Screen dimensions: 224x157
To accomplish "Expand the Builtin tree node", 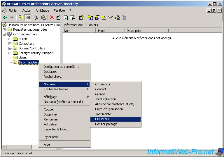I will coord(10,39).
